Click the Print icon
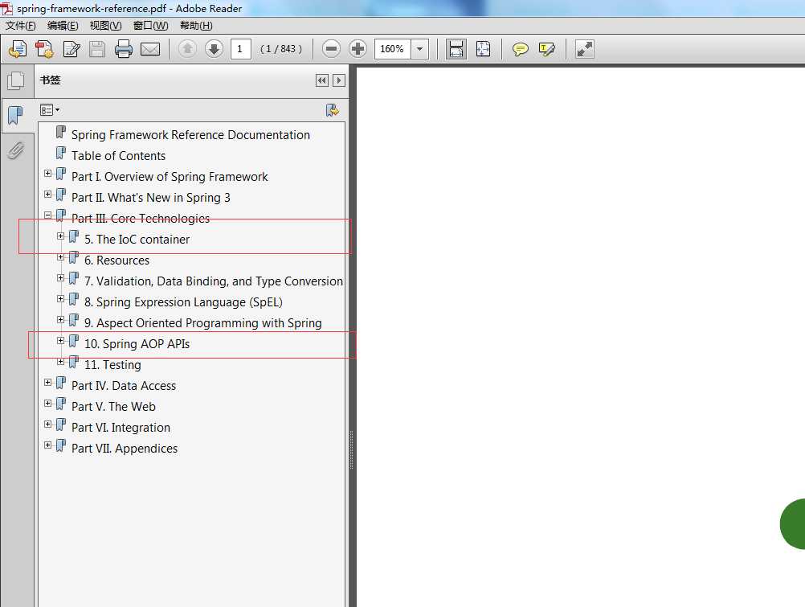 (x=123, y=49)
